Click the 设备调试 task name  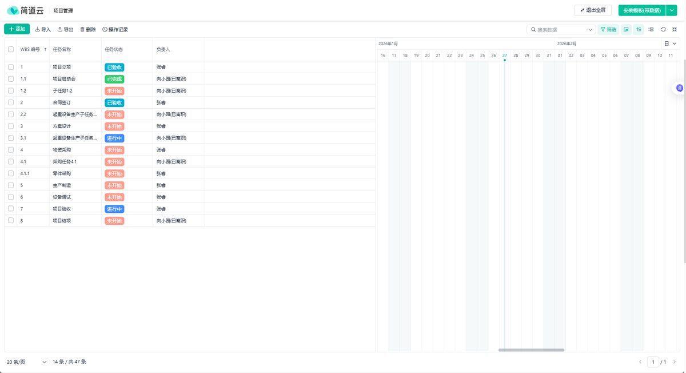(x=62, y=197)
